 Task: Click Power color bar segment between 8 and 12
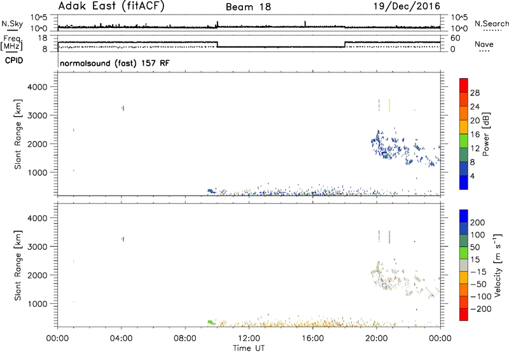coord(464,155)
